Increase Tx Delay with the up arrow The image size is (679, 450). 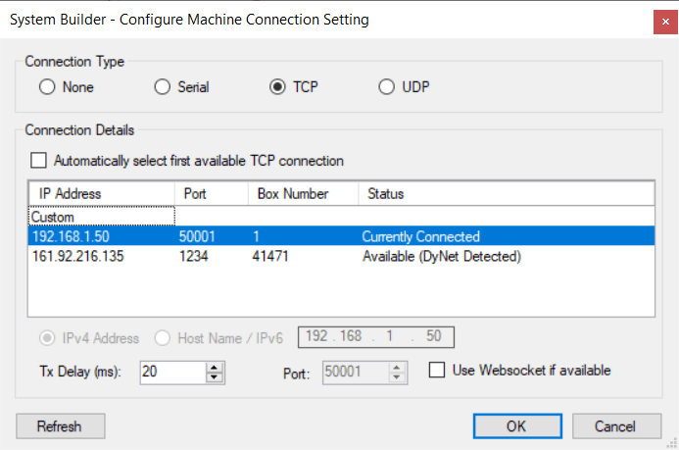tap(214, 368)
